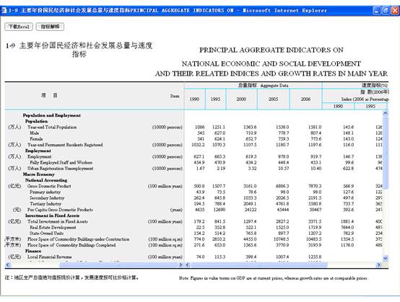
Task: Click the index 1990 sub-column header
Action: click(x=338, y=106)
